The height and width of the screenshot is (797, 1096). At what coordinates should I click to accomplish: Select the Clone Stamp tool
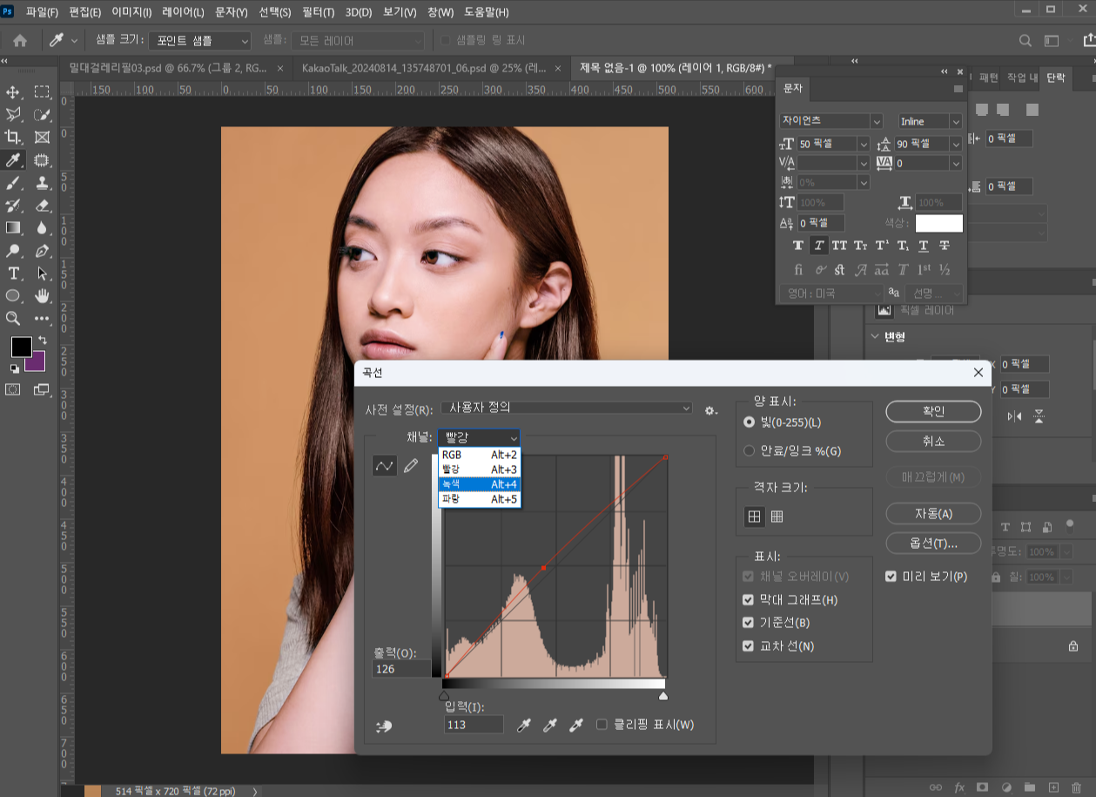[42, 183]
